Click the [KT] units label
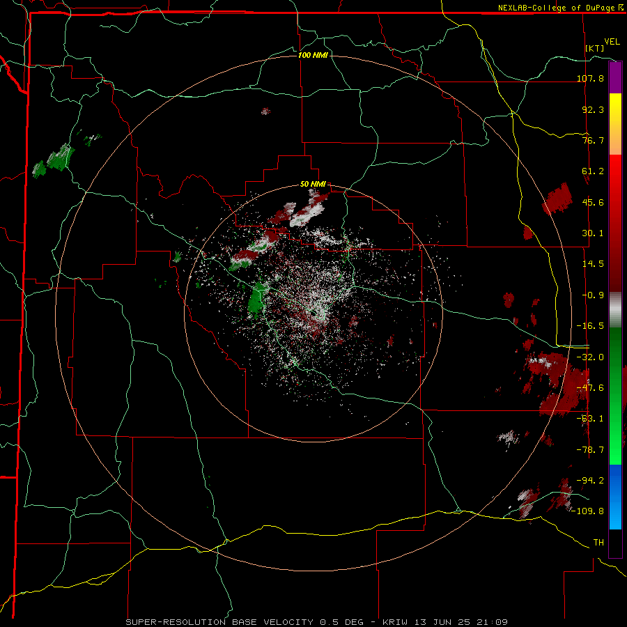 point(595,48)
